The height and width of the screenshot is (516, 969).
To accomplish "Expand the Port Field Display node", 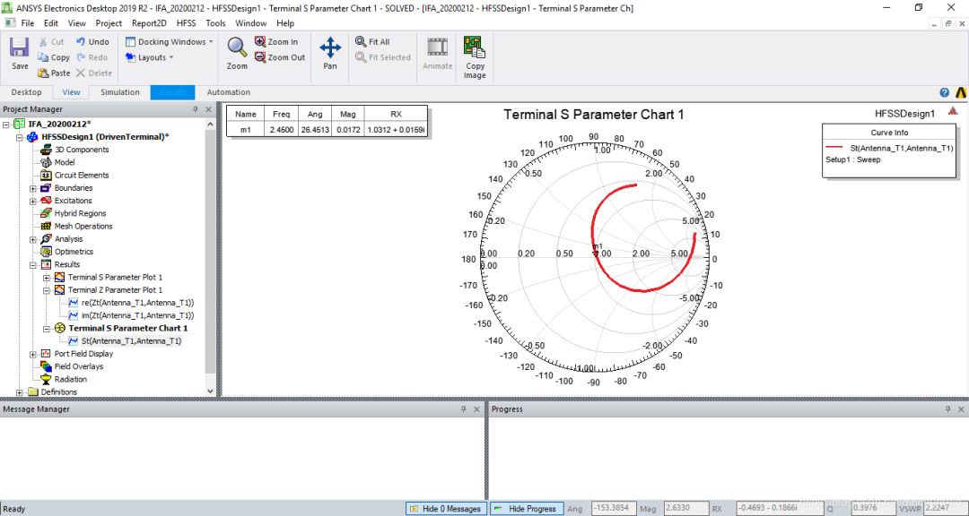I will point(33,354).
